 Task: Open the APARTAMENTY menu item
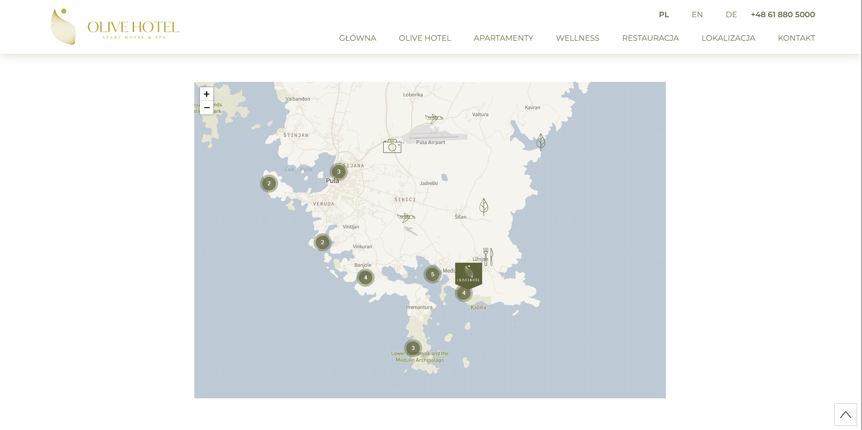(503, 38)
